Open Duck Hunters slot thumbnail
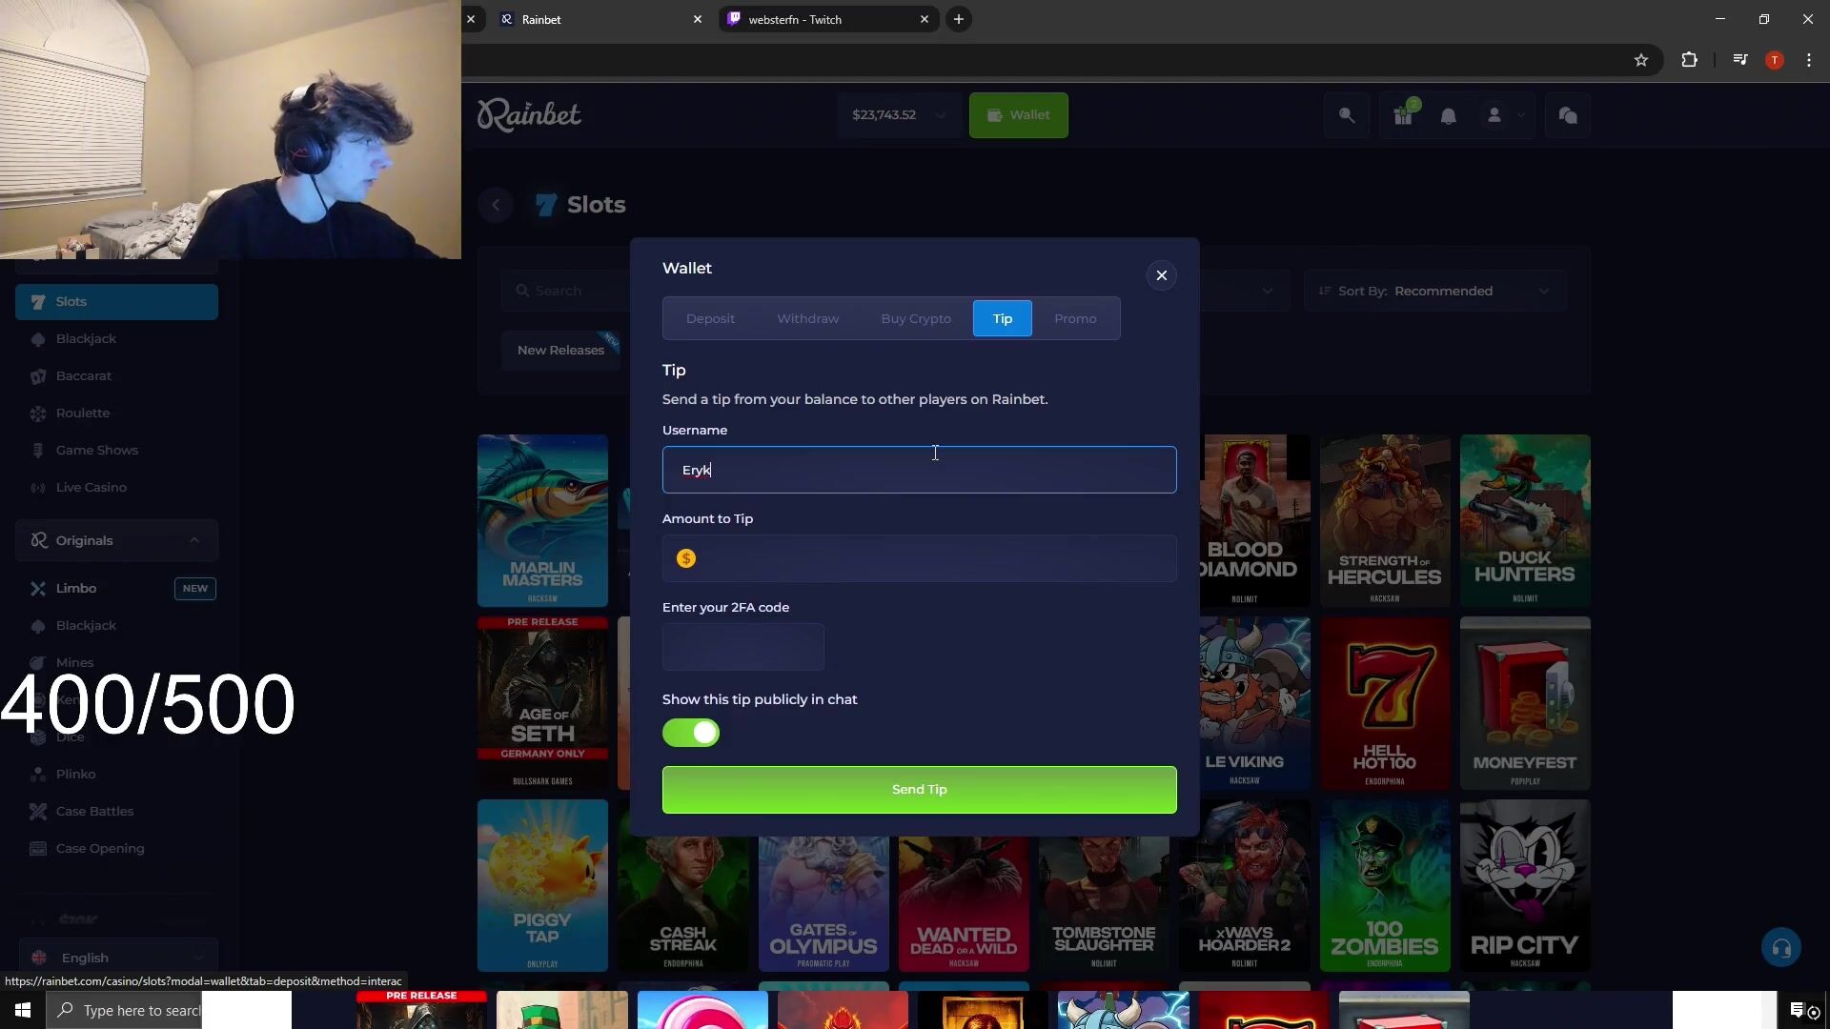Image resolution: width=1830 pixels, height=1029 pixels. [1525, 520]
